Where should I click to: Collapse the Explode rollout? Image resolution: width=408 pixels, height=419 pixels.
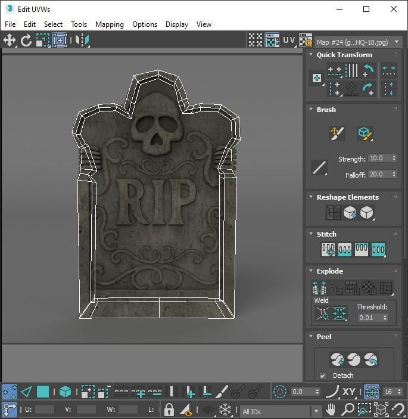[x=311, y=271]
